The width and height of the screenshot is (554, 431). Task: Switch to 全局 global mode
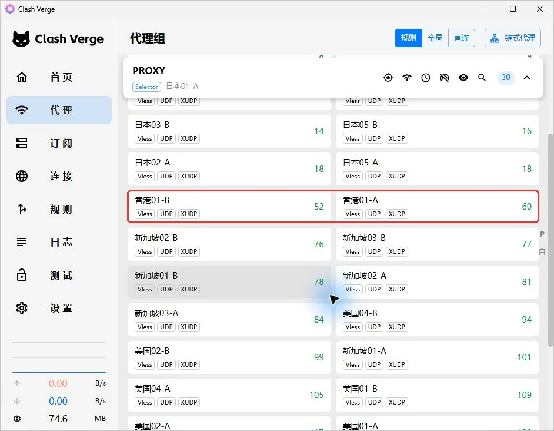point(435,38)
